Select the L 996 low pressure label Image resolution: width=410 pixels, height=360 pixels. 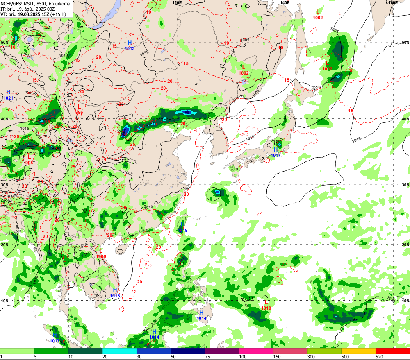click(79, 109)
